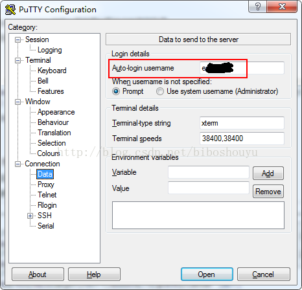This screenshot has width=302, height=290.
Task: Open the Terminal category
Action: click(x=38, y=60)
